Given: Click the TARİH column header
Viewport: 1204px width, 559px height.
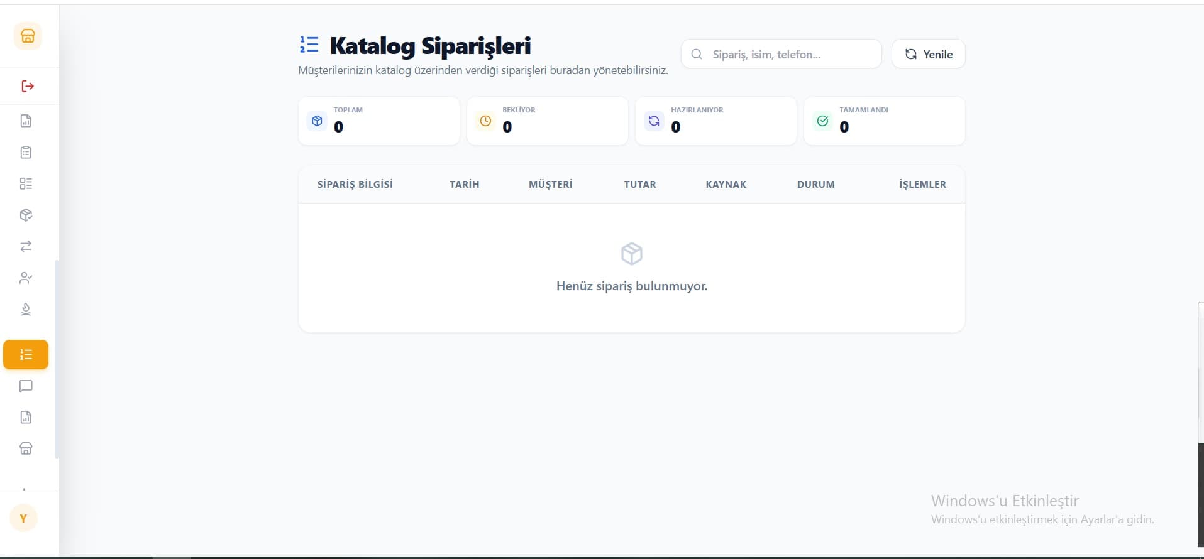Looking at the screenshot, I should 465,184.
